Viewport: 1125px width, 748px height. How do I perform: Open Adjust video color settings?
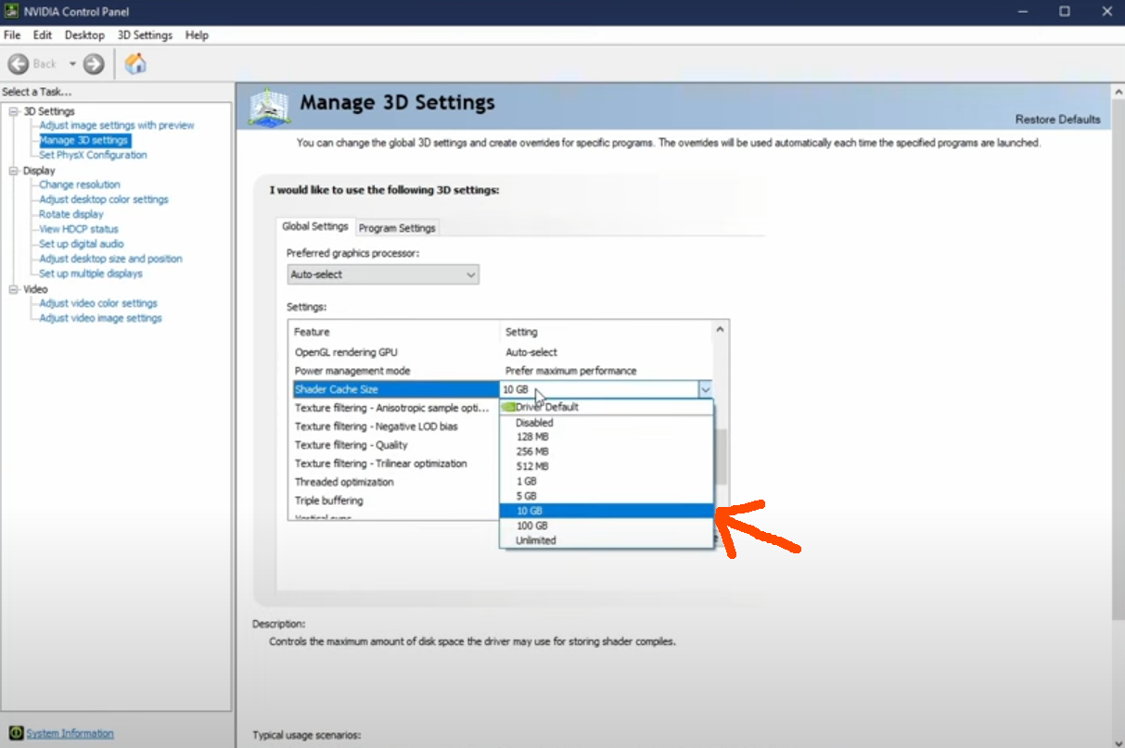98,303
